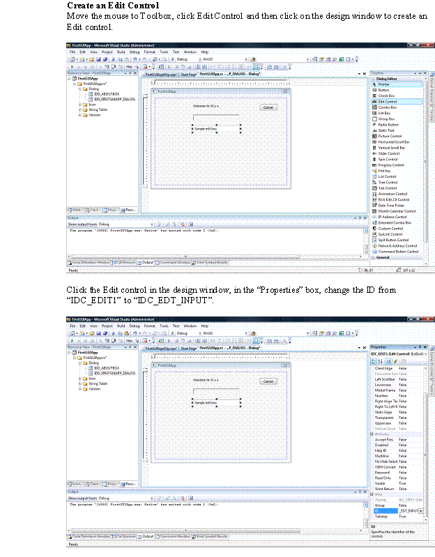Collapse the Dialog Editor section in Toolbox
Image resolution: width=435 pixels, height=557 pixels.
coord(374,79)
